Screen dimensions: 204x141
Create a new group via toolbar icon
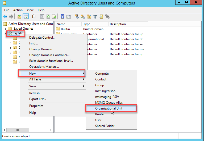(83, 16)
